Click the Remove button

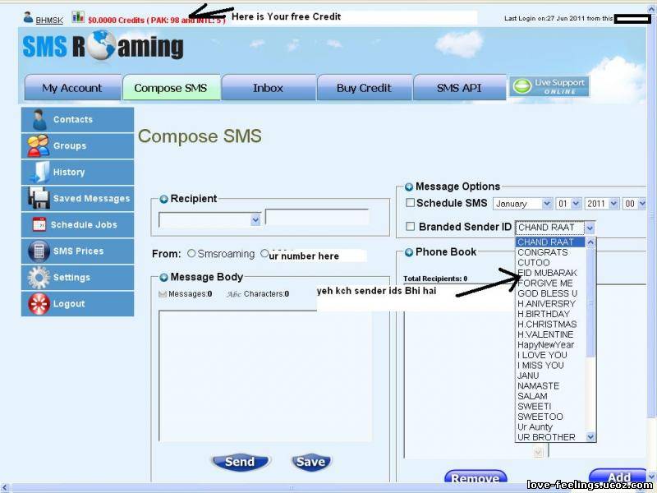[476, 477]
